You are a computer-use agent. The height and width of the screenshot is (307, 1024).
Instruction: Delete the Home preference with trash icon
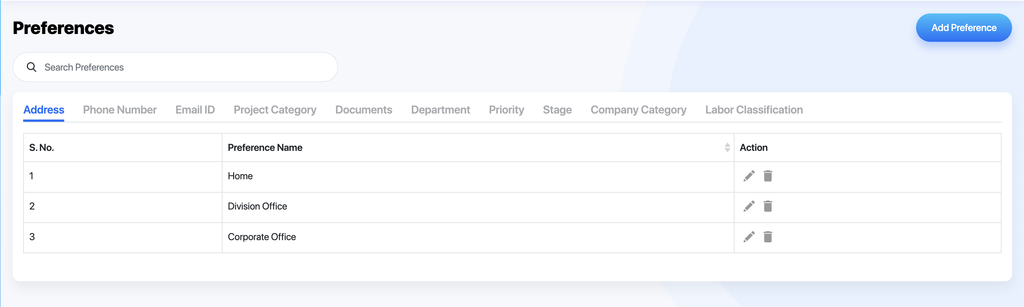pos(767,176)
